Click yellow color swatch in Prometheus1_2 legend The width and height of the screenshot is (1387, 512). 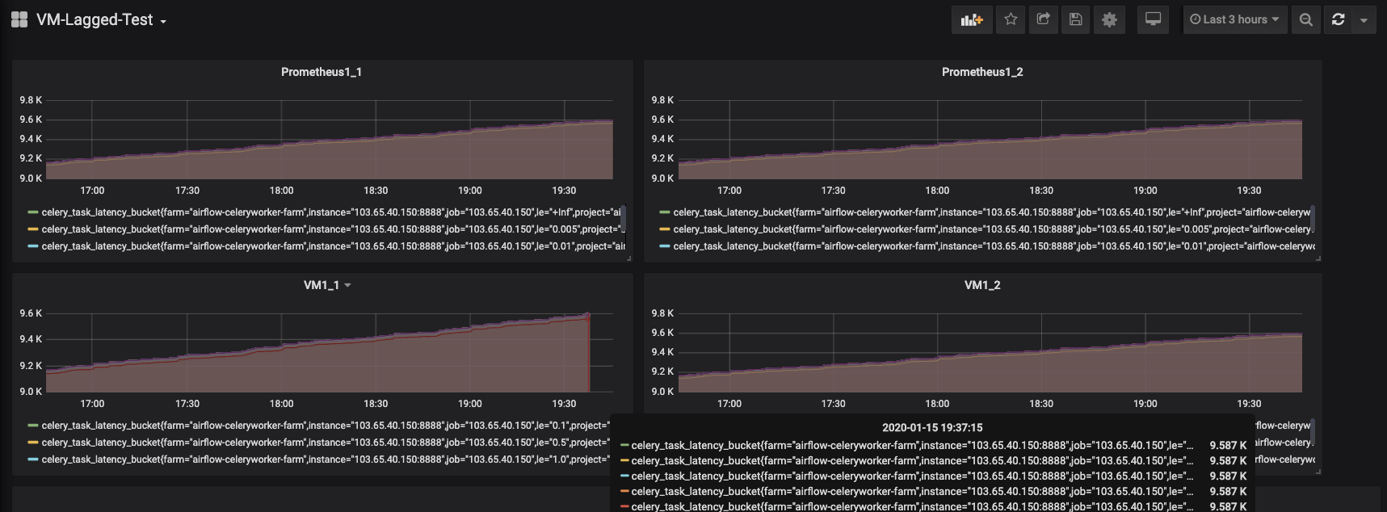click(665, 229)
